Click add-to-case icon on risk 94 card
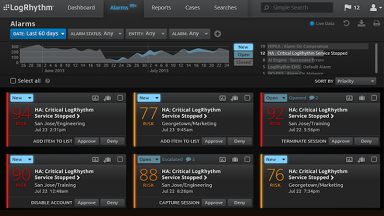384x216 pixels. 107,98
